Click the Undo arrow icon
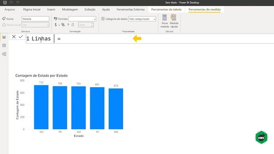The image size is (274, 154). pyautogui.click(x=12, y=3)
